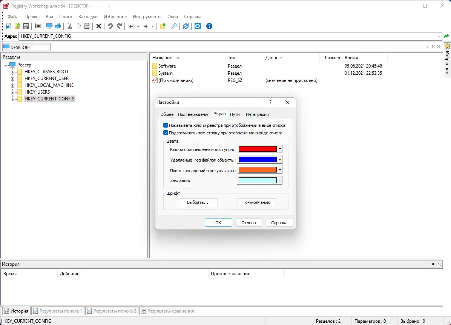This screenshot has height=325, width=451.
Task: Switch to the Общее tab
Action: point(167,114)
